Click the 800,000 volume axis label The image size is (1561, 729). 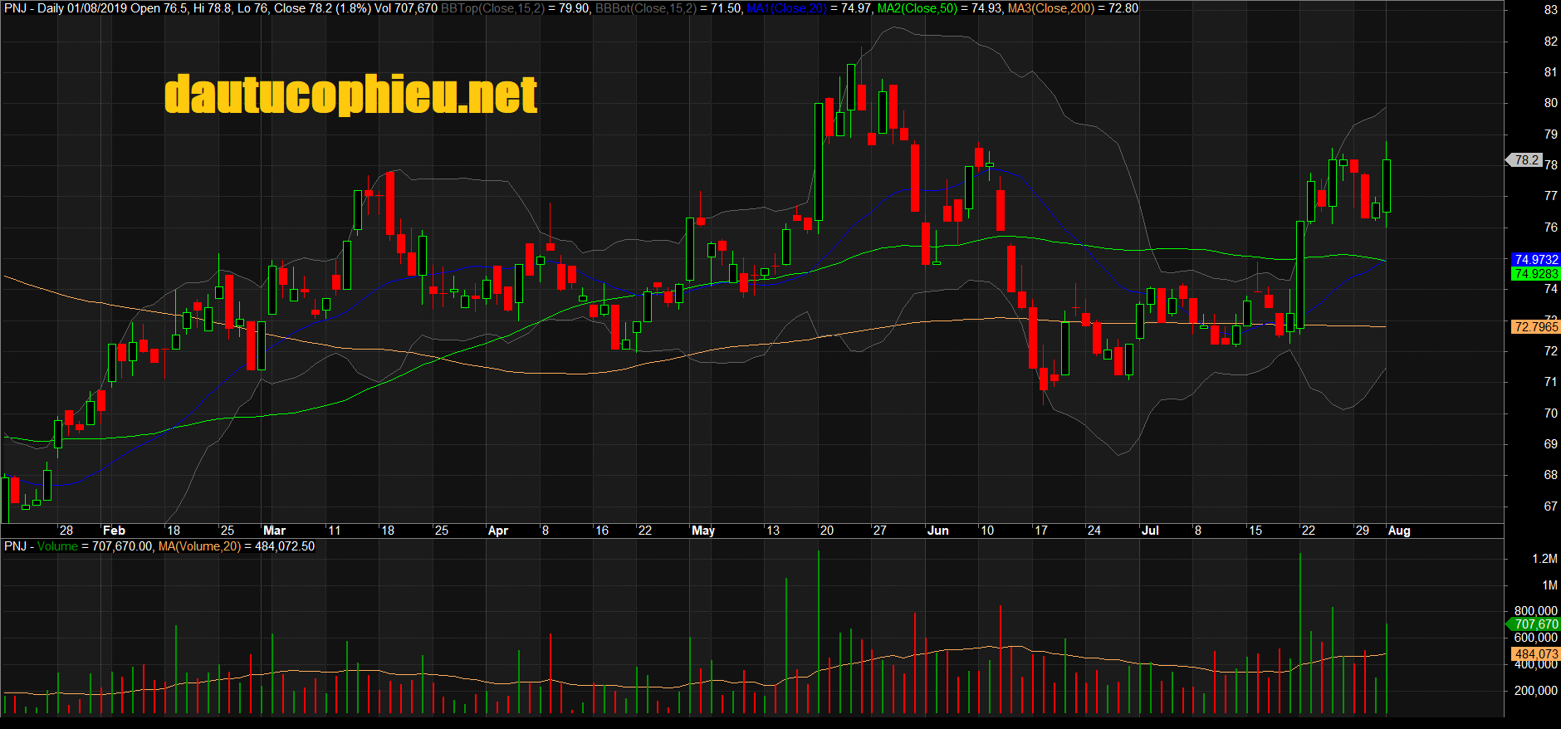pyautogui.click(x=1536, y=611)
